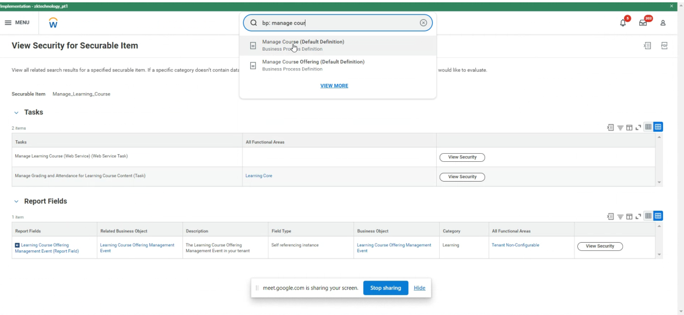Clear the search box with X icon
The image size is (684, 315).
pos(423,23)
